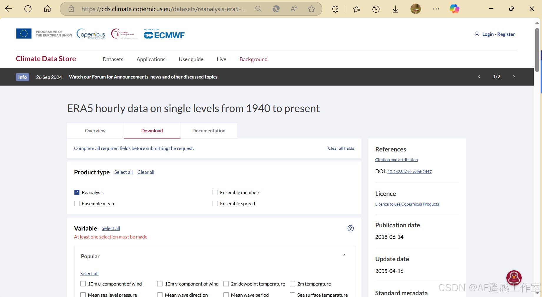
Task: Switch to the Overview tab
Action: coord(95,131)
